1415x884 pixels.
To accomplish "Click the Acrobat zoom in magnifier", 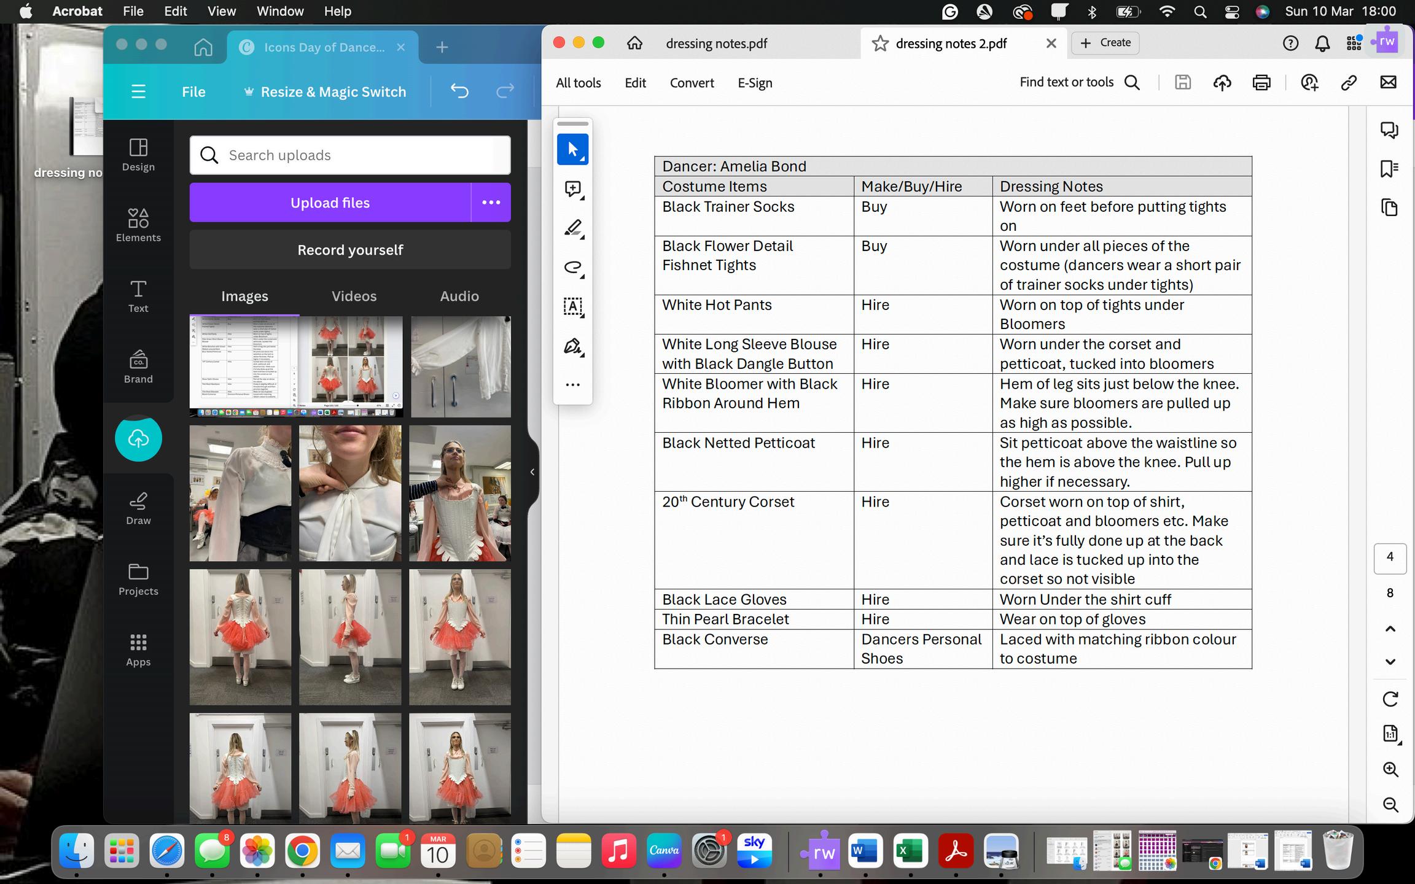I will click(1390, 769).
